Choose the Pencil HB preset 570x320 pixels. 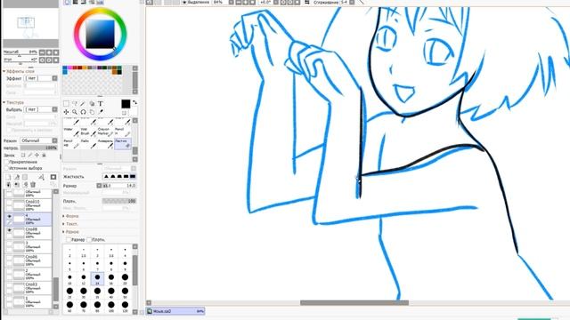point(71,143)
